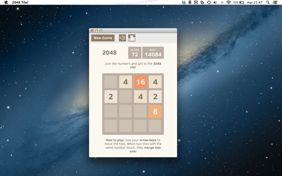Minimize the game window with the yellow button
Image resolution: width=282 pixels, height=176 pixels.
[x=97, y=31]
